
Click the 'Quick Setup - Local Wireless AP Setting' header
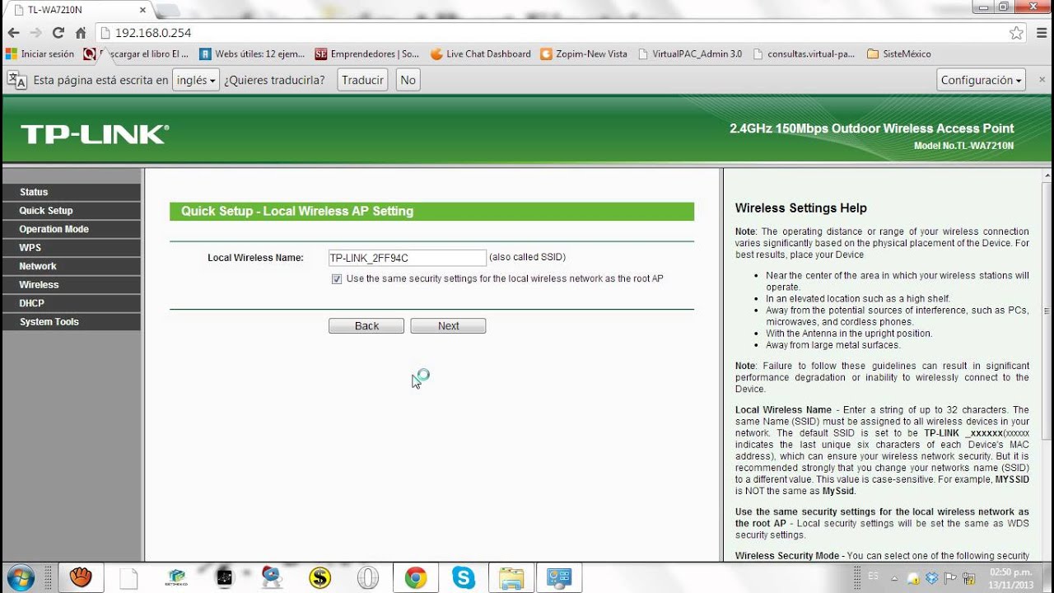coord(297,212)
